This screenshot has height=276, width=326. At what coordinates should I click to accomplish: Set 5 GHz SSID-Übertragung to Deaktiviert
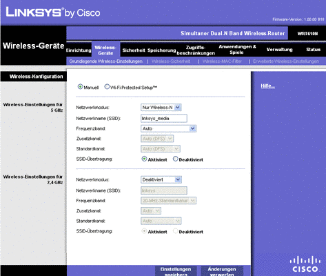[176, 159]
